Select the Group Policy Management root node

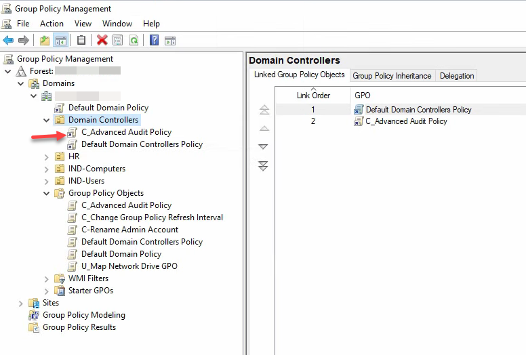(x=65, y=59)
